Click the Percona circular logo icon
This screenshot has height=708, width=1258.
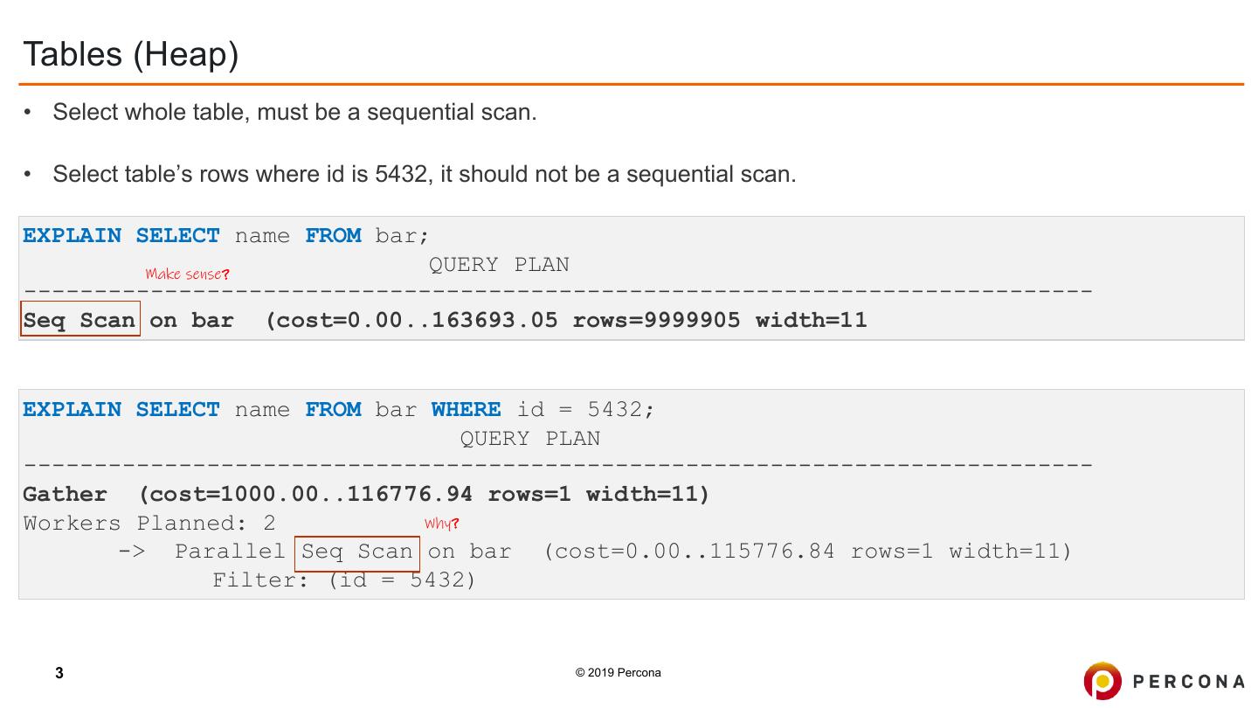(1102, 681)
